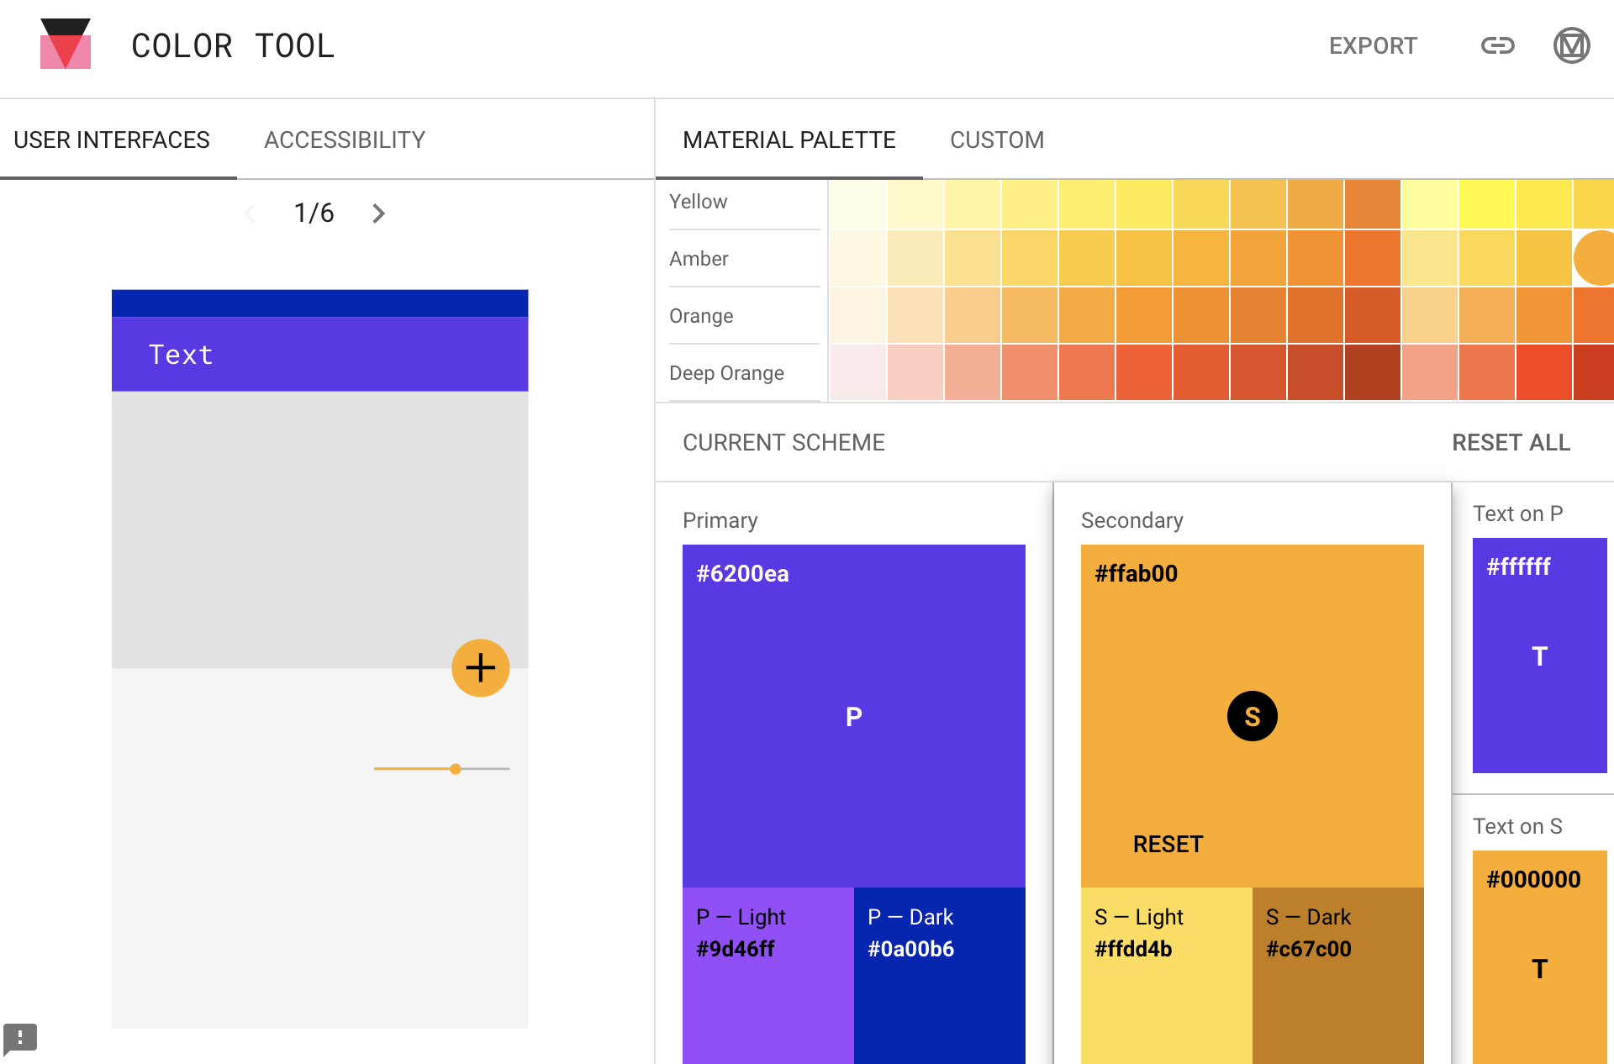Click the slider handle in the preview

point(456,769)
